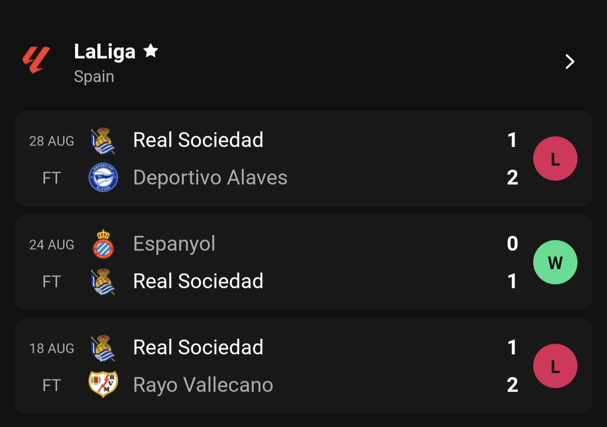This screenshot has width=607, height=427.
Task: Open Deportivo Alaves team name
Action: coord(210,177)
